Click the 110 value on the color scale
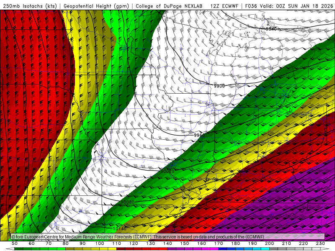Image resolution: width=335 pixels, height=251 pixels. 117,243
